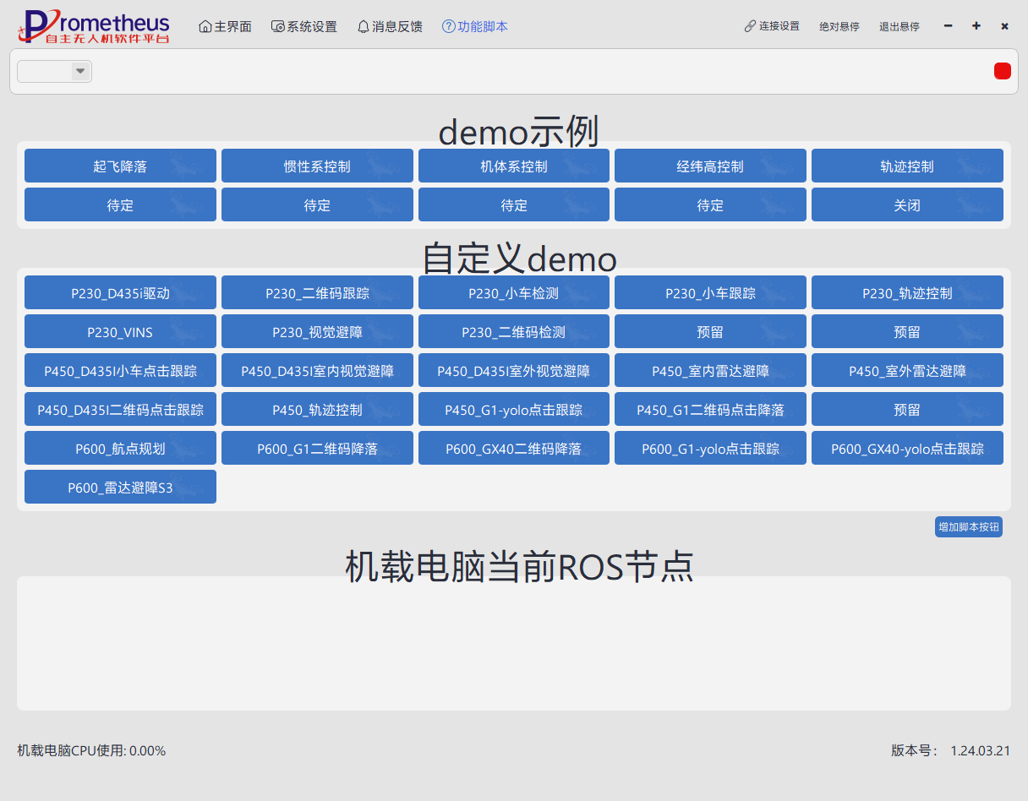Click the Prometheus logo

click(93, 26)
